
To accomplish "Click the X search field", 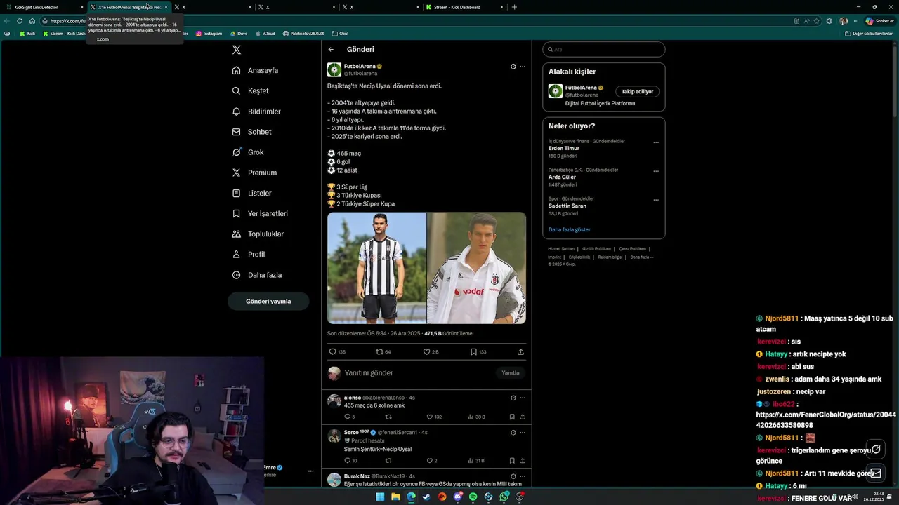I will tap(603, 50).
